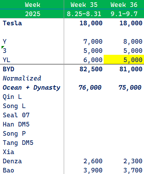This screenshot has height=174, width=144.
Task: Click the italic 'Normalized' label
Action: coord(22,78)
